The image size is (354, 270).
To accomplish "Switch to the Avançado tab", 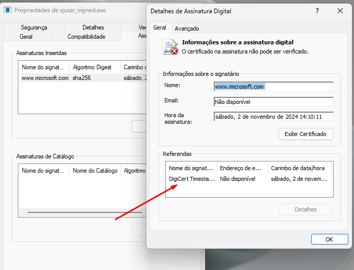I will coord(187,29).
